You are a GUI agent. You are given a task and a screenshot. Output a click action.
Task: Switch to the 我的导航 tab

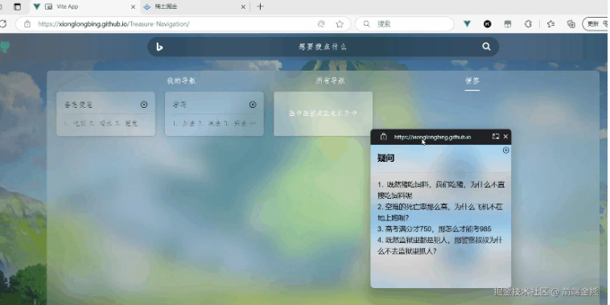pos(181,81)
